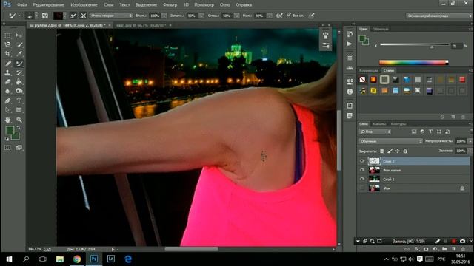The image size is (474, 266).
Task: Open the layer blend mode dropdown
Action: [x=390, y=141]
